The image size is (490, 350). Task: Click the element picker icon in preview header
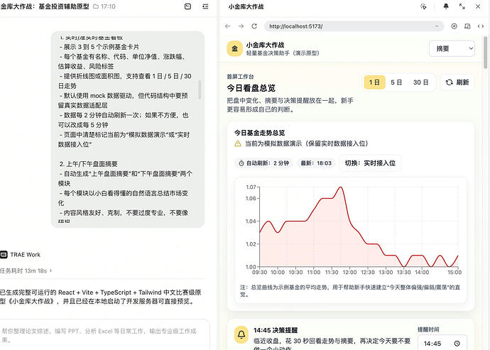click(x=423, y=6)
